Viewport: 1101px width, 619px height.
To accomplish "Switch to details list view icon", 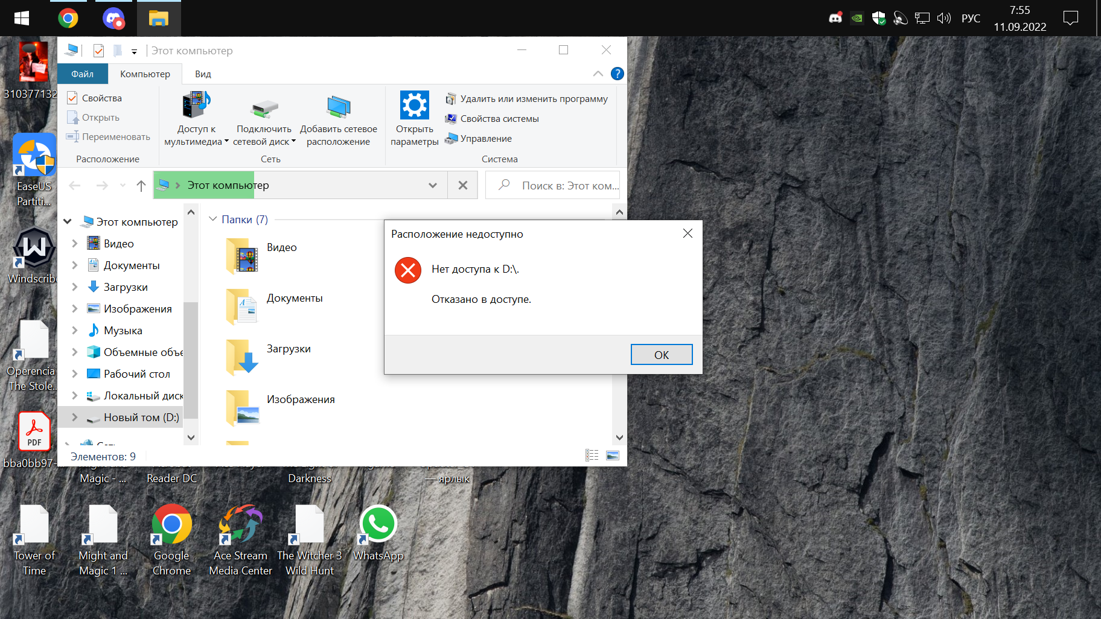I will coord(592,456).
